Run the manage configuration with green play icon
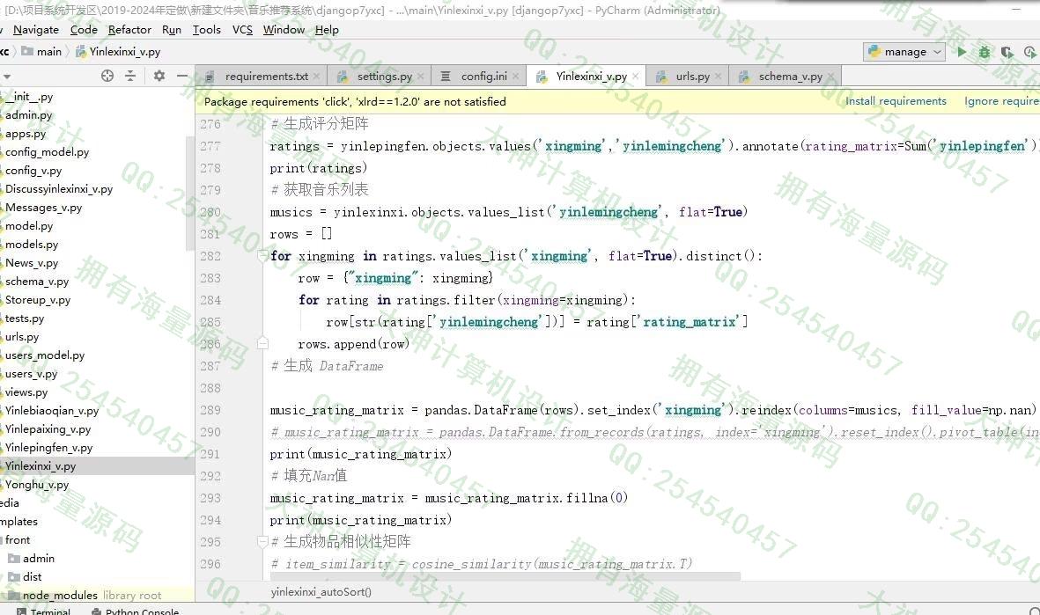 click(x=962, y=52)
